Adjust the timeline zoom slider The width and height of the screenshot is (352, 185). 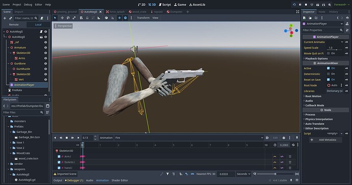pos(275,174)
